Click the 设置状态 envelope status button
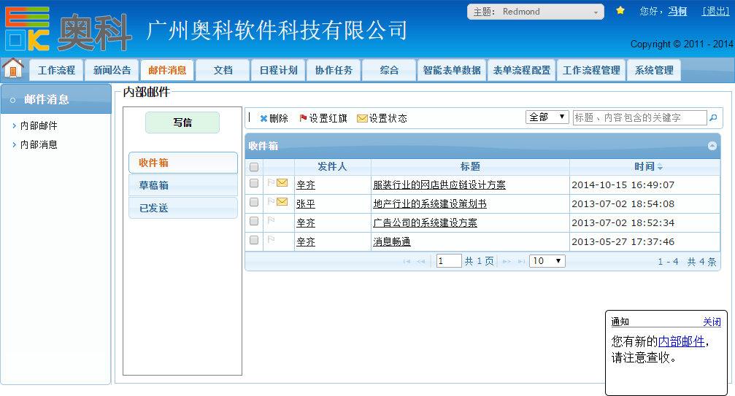Viewport: 735px width, 396px height. [382, 118]
